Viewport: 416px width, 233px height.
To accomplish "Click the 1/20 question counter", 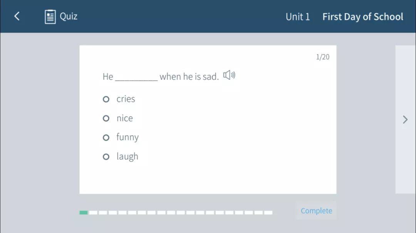I will pyautogui.click(x=323, y=57).
